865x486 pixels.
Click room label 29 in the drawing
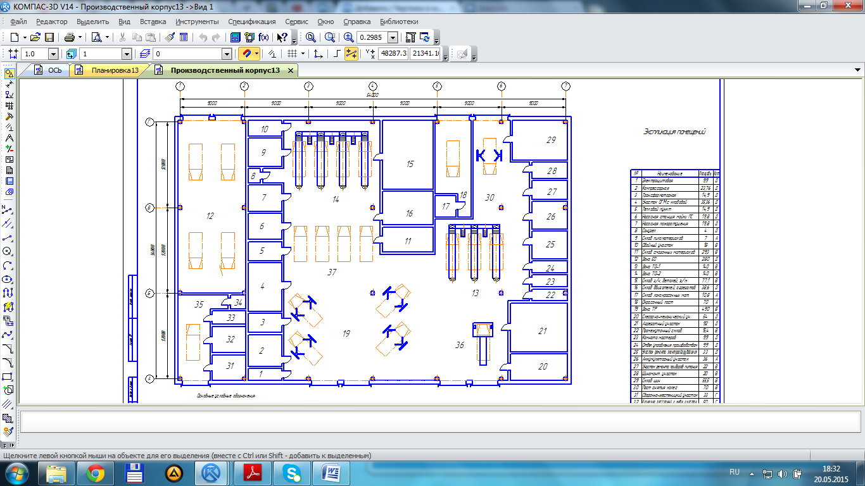click(x=551, y=140)
